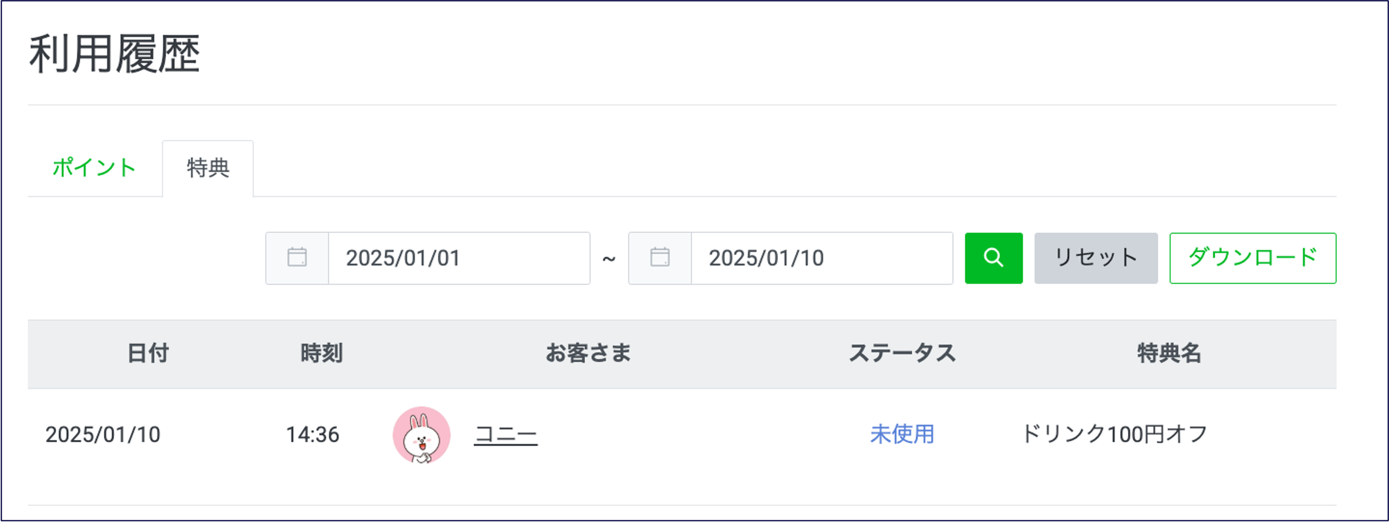Select the 特典 tab
This screenshot has width=1389, height=522.
coord(208,168)
